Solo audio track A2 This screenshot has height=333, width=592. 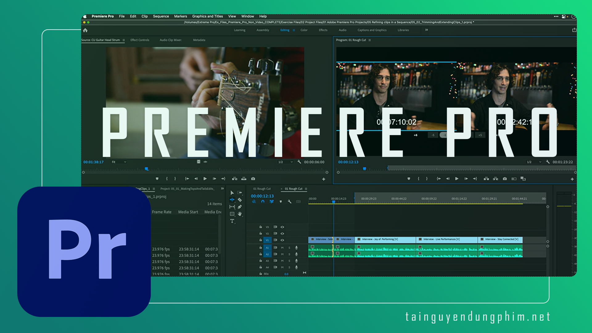coord(289,254)
